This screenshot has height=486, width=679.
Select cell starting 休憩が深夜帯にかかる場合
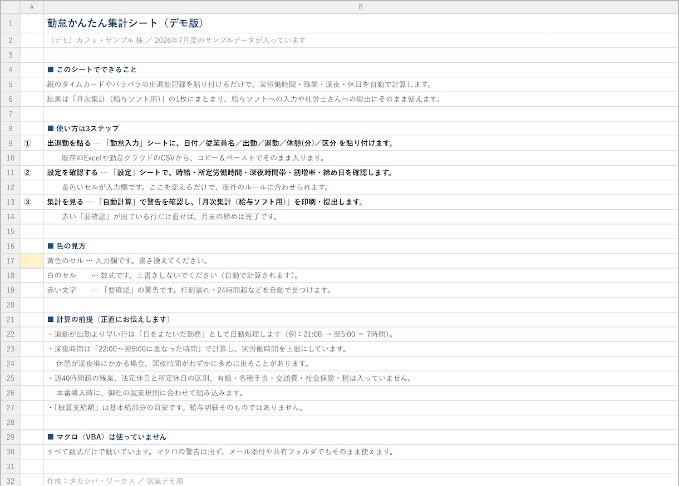click(361, 364)
